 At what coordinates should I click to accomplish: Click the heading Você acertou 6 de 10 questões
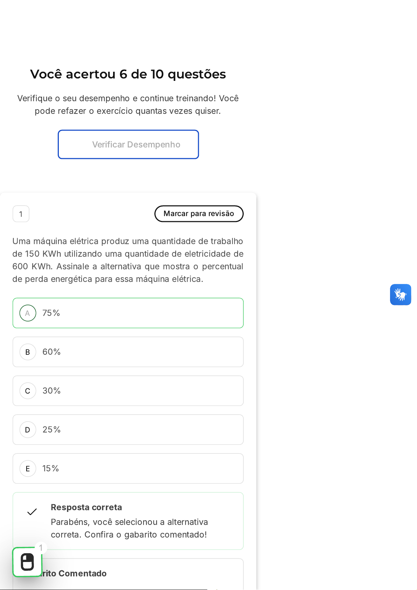[x=128, y=74]
